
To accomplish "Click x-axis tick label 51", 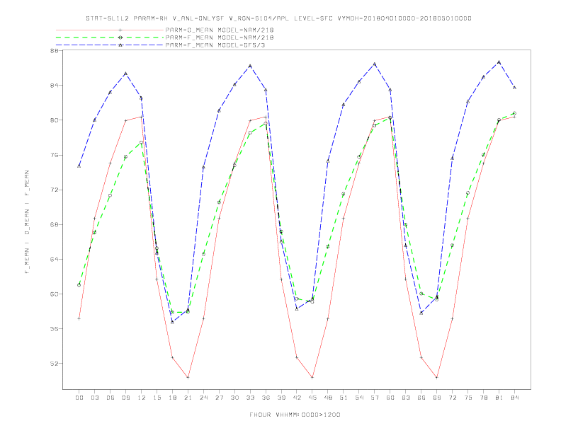I will (x=344, y=398).
